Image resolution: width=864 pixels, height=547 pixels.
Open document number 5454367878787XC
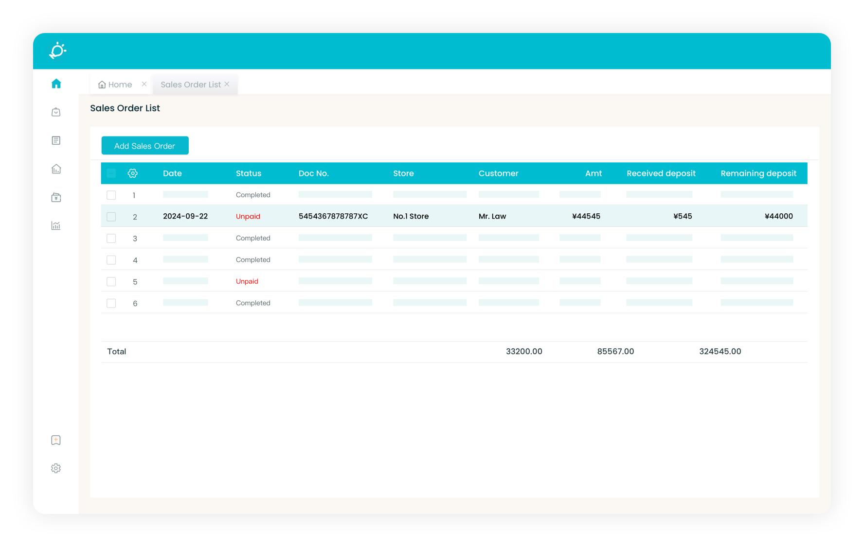point(333,216)
